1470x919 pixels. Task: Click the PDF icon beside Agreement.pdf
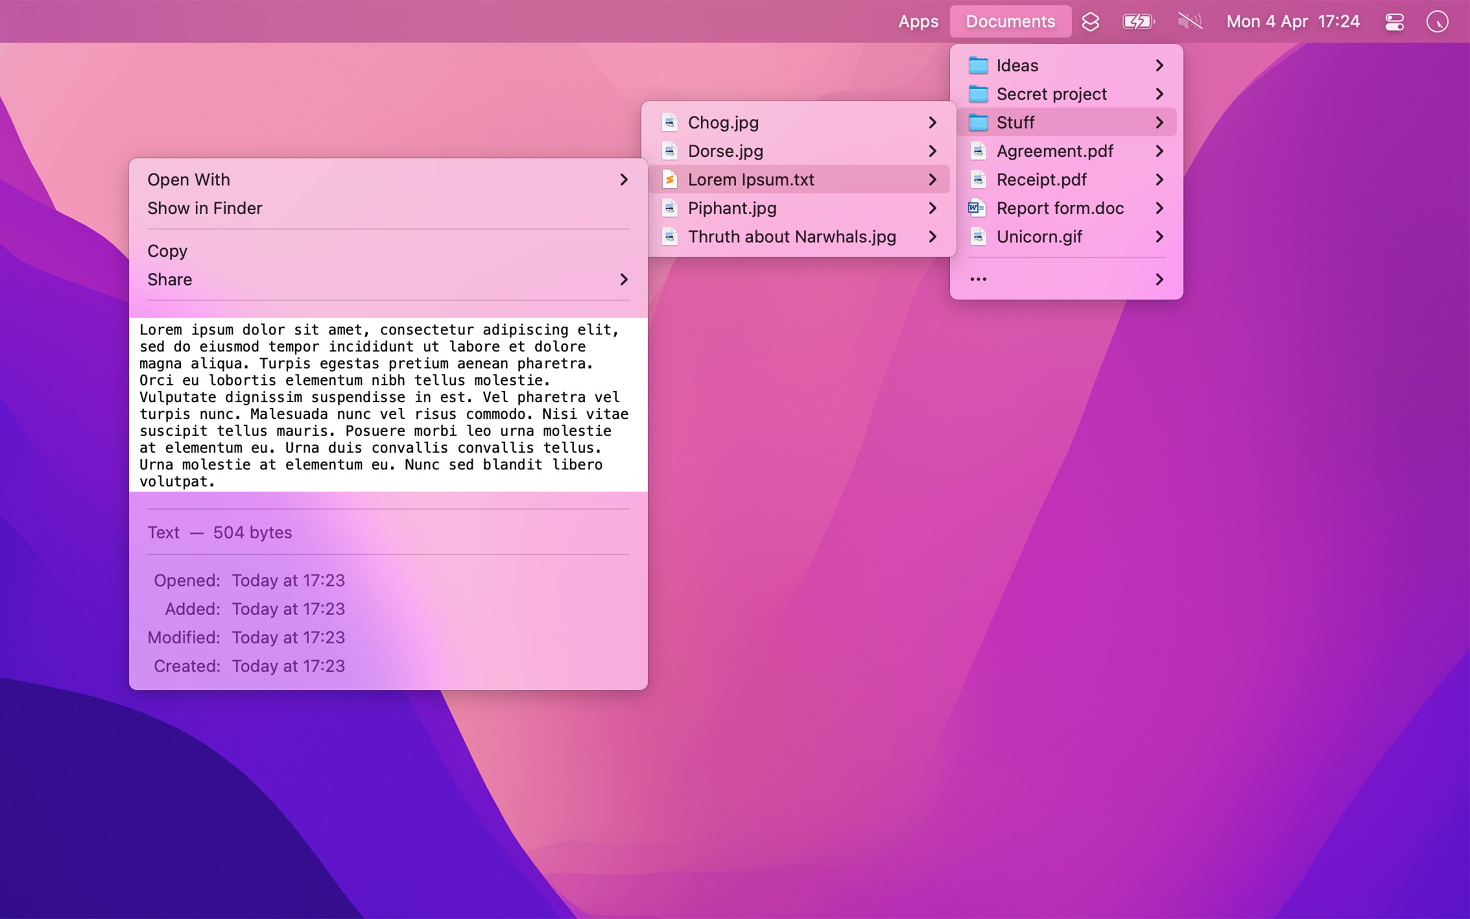tap(978, 150)
